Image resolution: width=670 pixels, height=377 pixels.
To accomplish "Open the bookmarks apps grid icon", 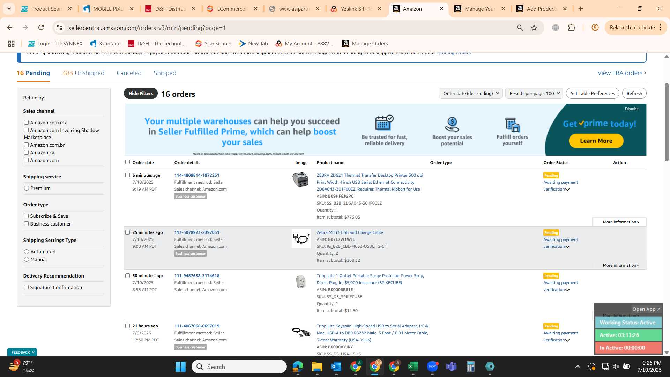I will [11, 44].
